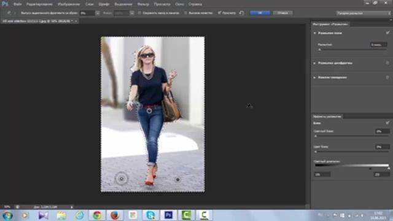Select the blur pin on the jeans belt

click(x=149, y=110)
